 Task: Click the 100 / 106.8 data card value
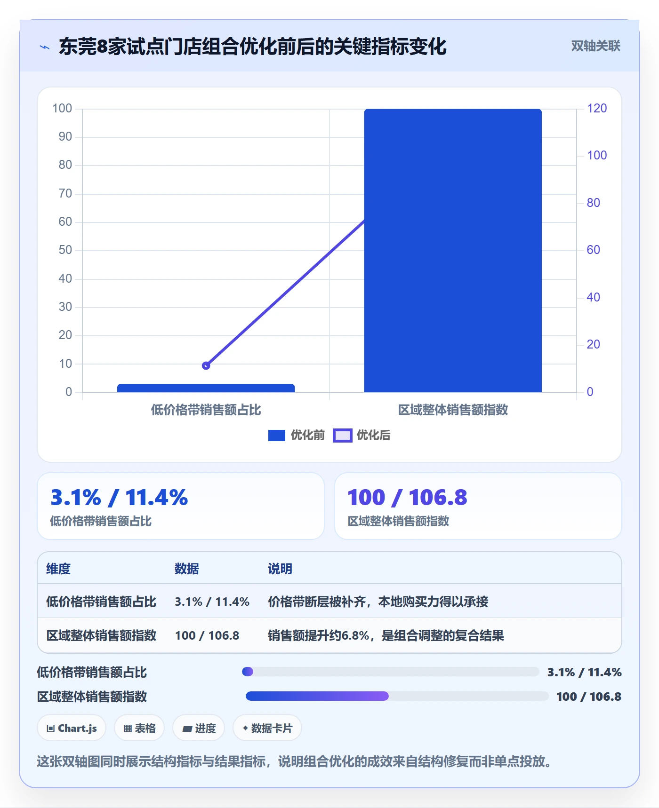click(407, 498)
